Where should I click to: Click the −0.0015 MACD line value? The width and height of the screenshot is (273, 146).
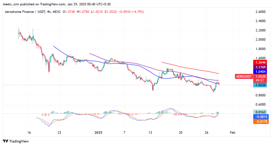(x=261, y=117)
